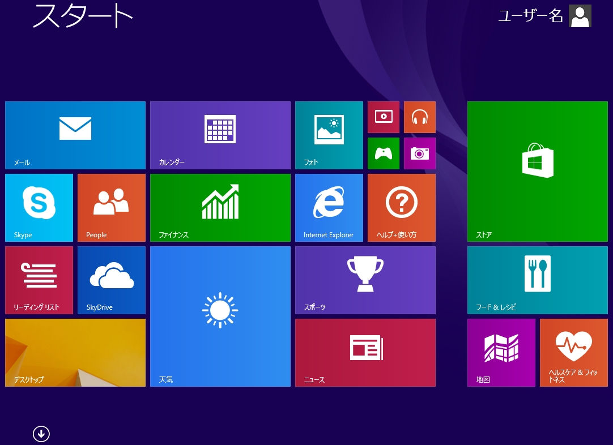Show all apps with down arrow button
613x445 pixels.
click(x=41, y=434)
